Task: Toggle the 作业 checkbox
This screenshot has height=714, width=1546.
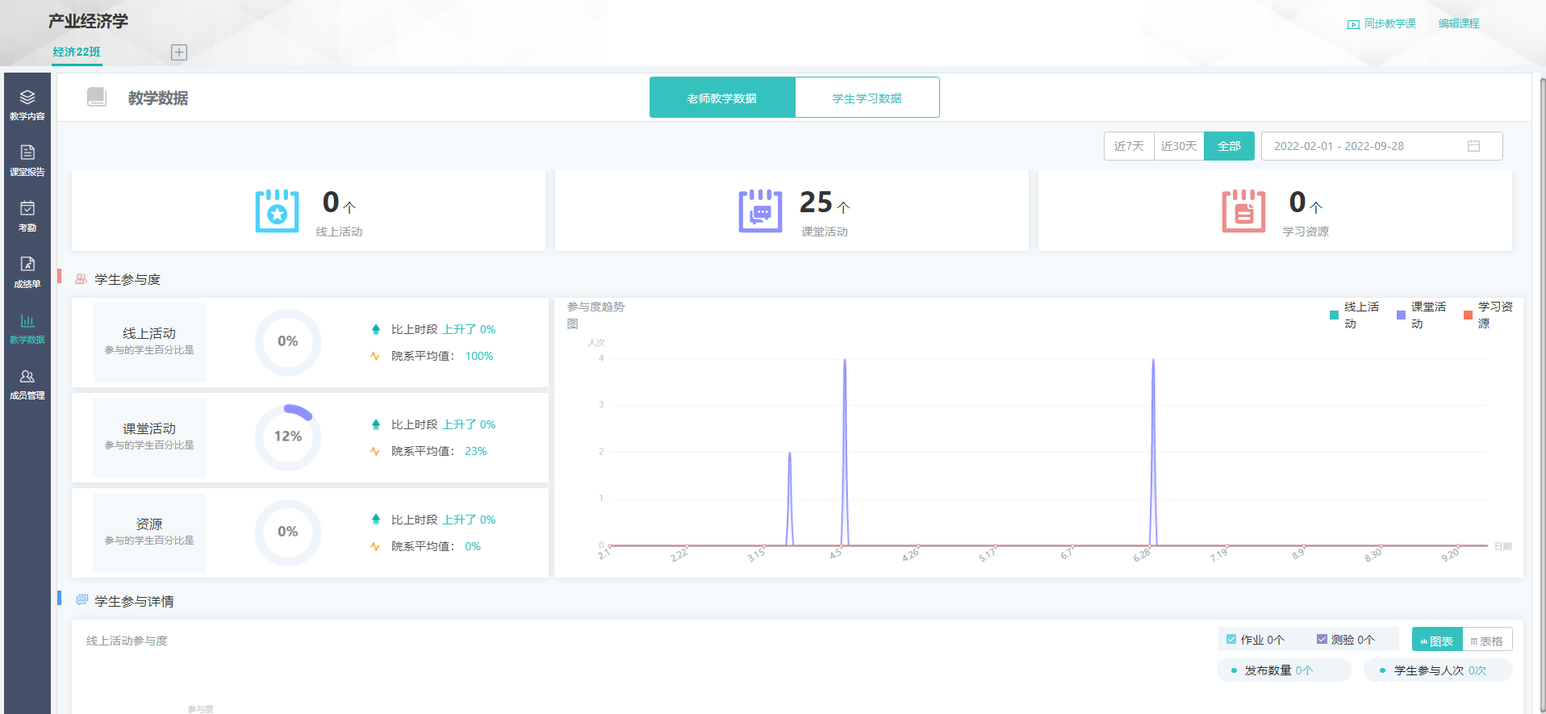Action: pyautogui.click(x=1231, y=640)
